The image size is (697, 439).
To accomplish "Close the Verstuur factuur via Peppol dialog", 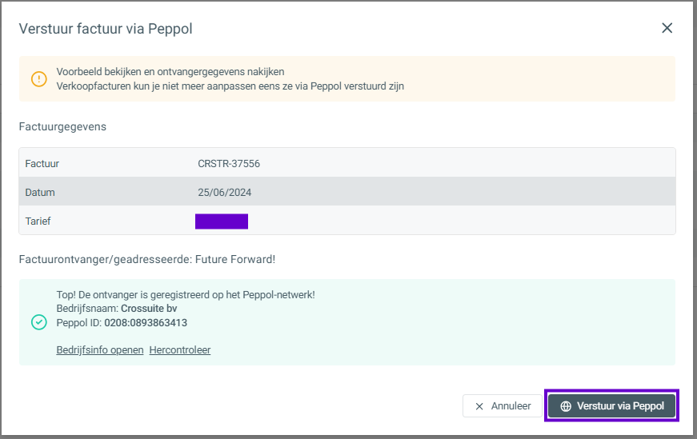I will [x=667, y=28].
